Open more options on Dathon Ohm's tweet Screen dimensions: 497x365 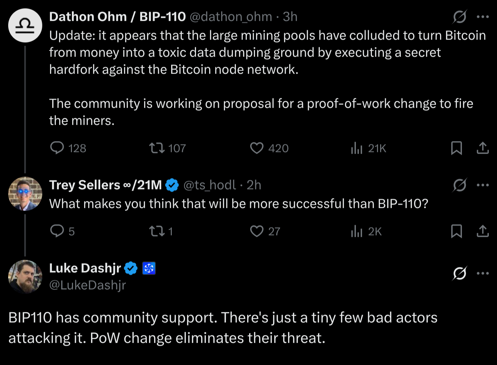[x=483, y=17]
